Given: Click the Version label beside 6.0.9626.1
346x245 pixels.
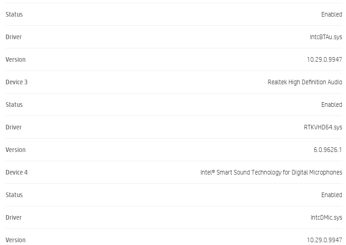Looking at the screenshot, I should tap(15, 150).
